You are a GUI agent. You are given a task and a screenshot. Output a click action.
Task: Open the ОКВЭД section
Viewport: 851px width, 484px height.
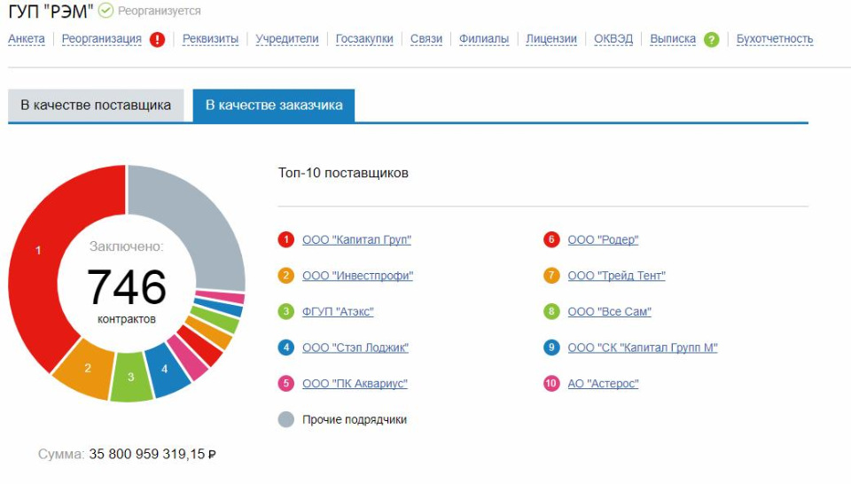point(613,39)
